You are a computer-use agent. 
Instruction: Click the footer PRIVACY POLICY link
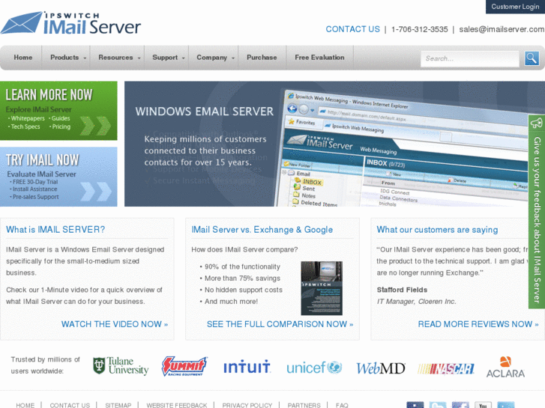coord(247,405)
